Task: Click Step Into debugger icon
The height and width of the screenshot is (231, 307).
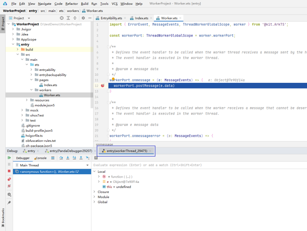Action: (67, 158)
